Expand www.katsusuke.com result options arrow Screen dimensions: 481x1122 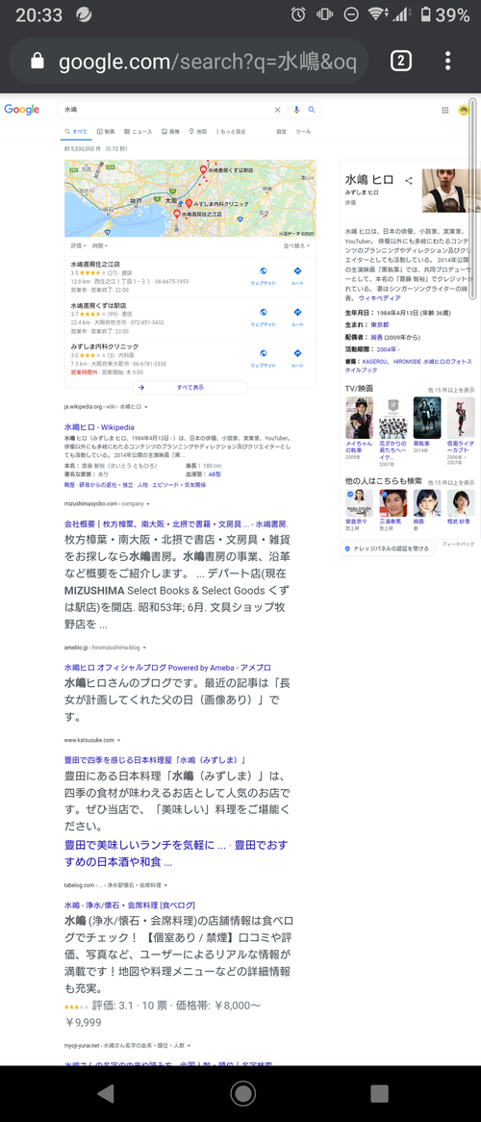(x=119, y=741)
